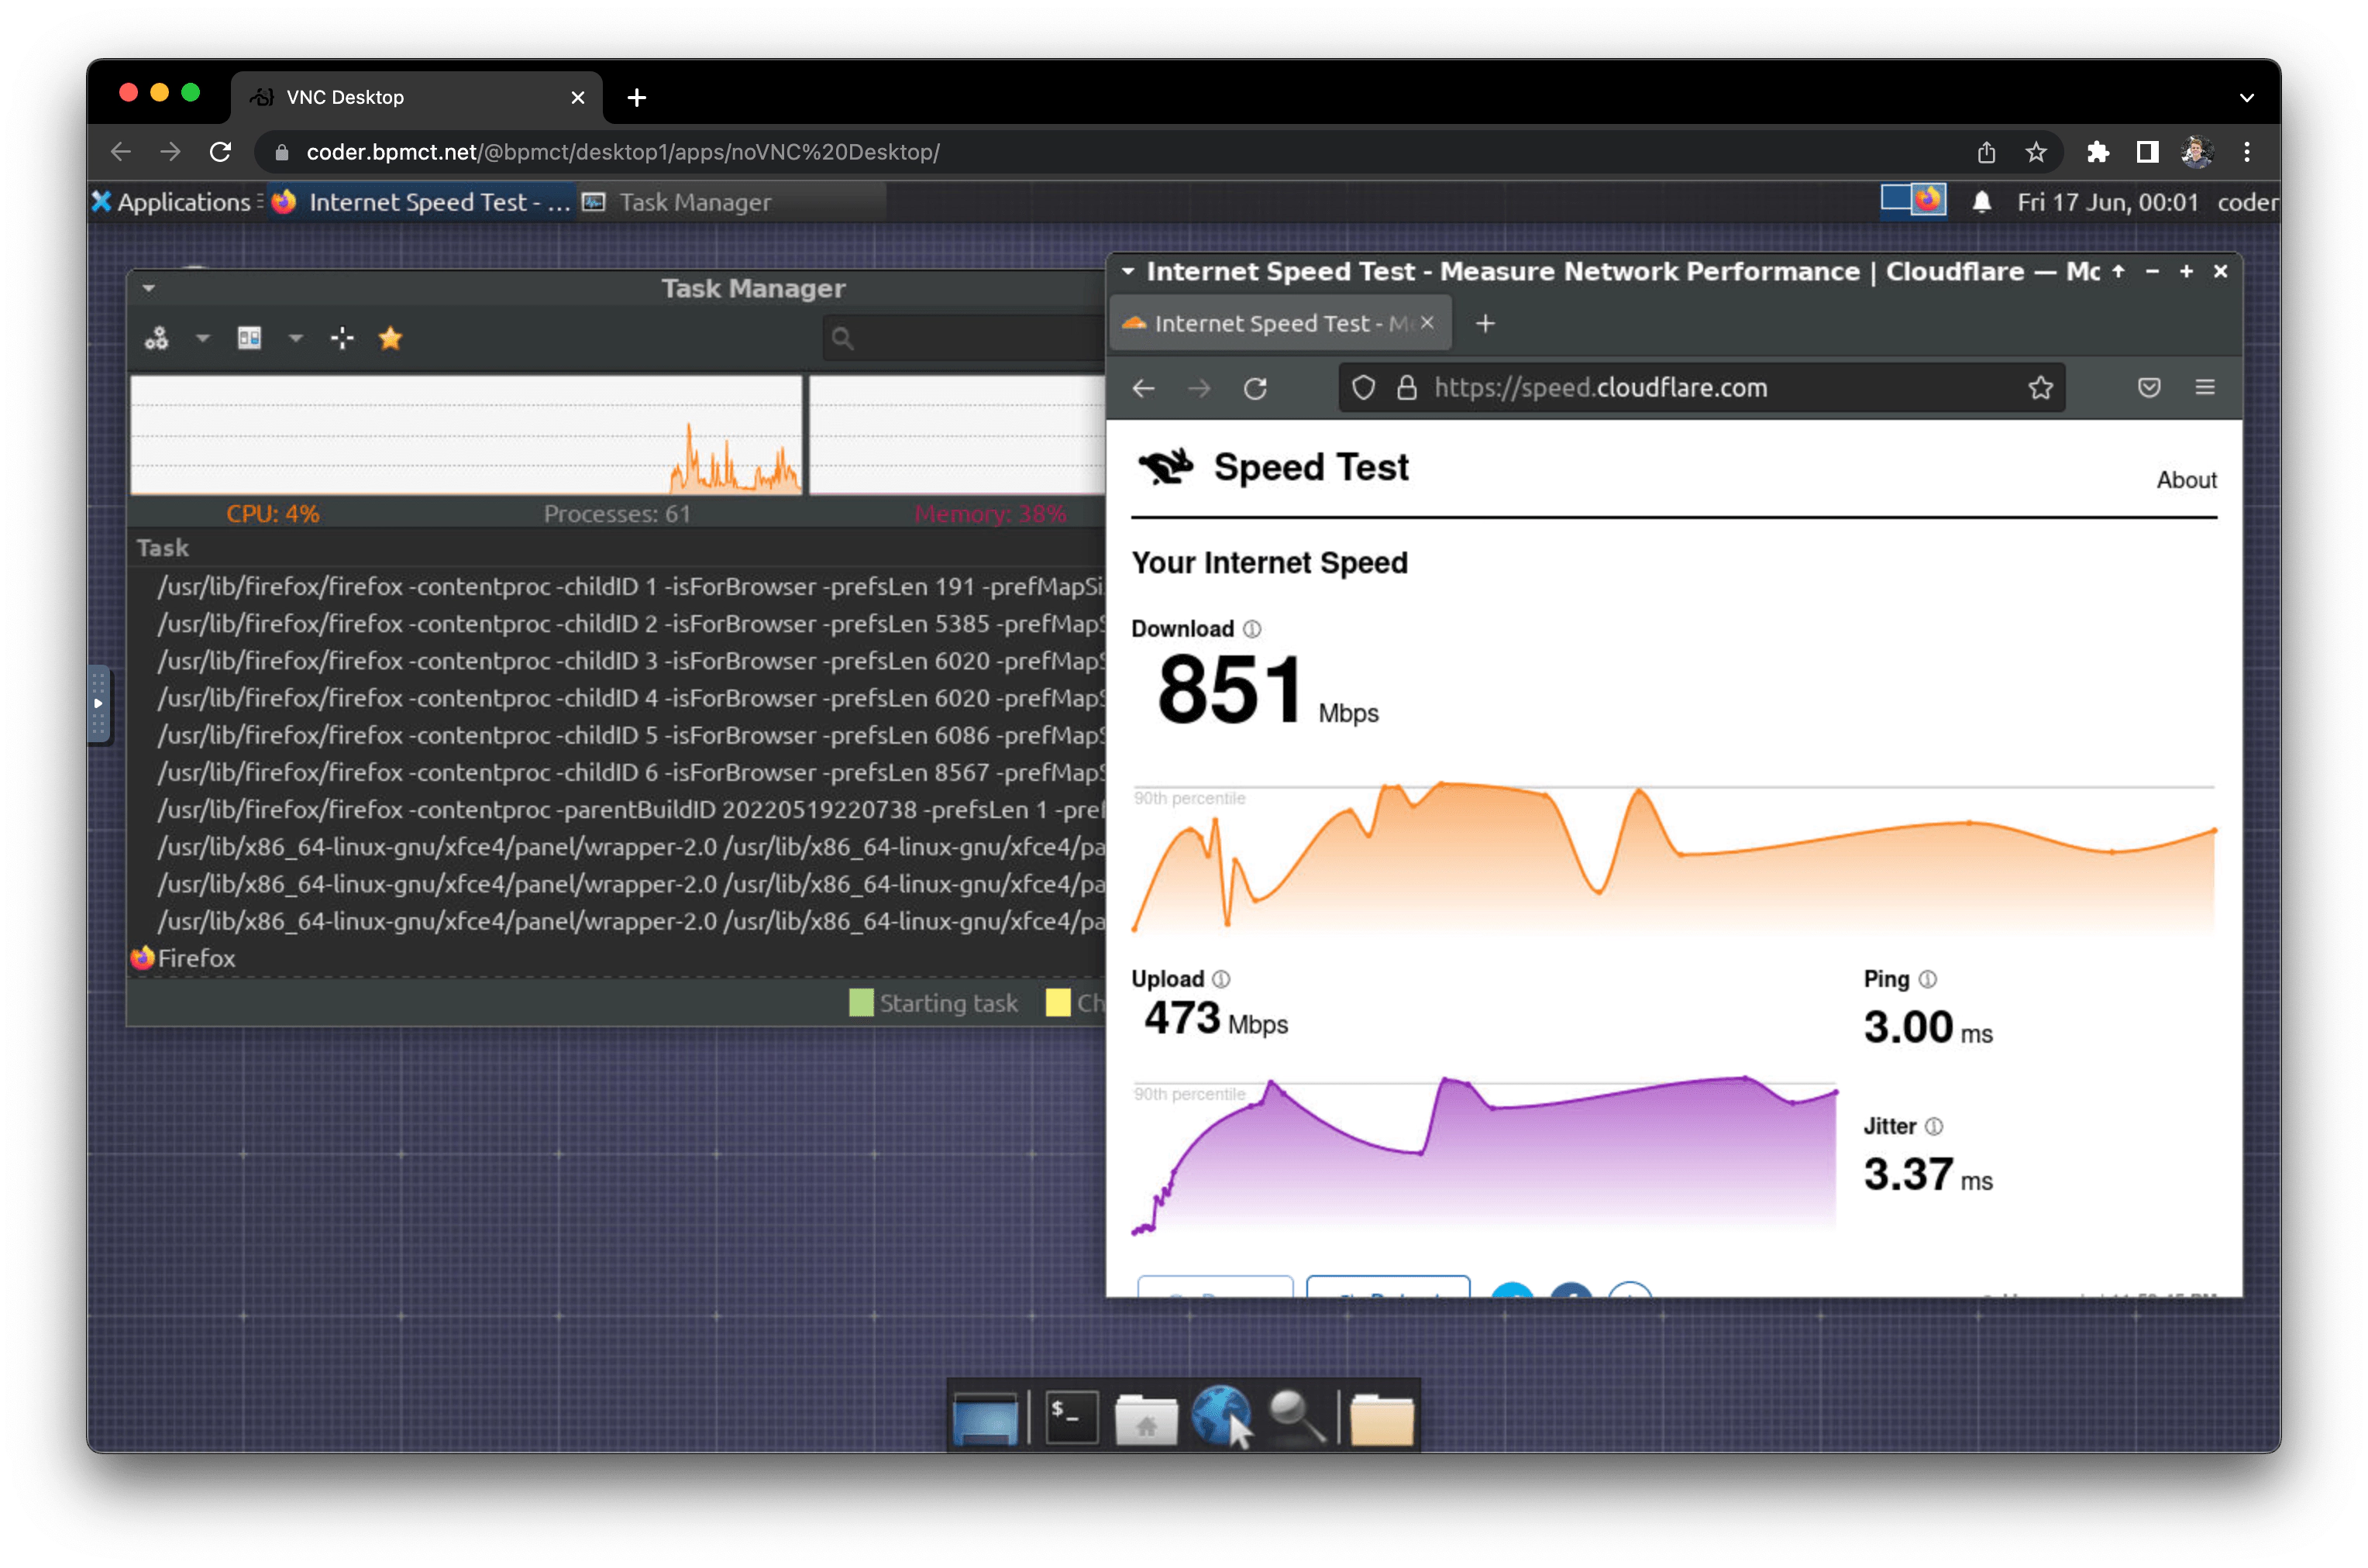This screenshot has height=1568, width=2368.
Task: Click the Download info icon
Action: tap(1252, 629)
